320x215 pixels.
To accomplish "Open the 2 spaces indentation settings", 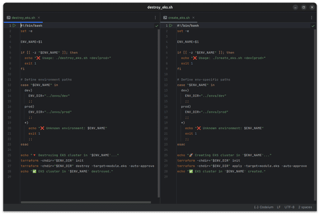I will tap(305, 207).
